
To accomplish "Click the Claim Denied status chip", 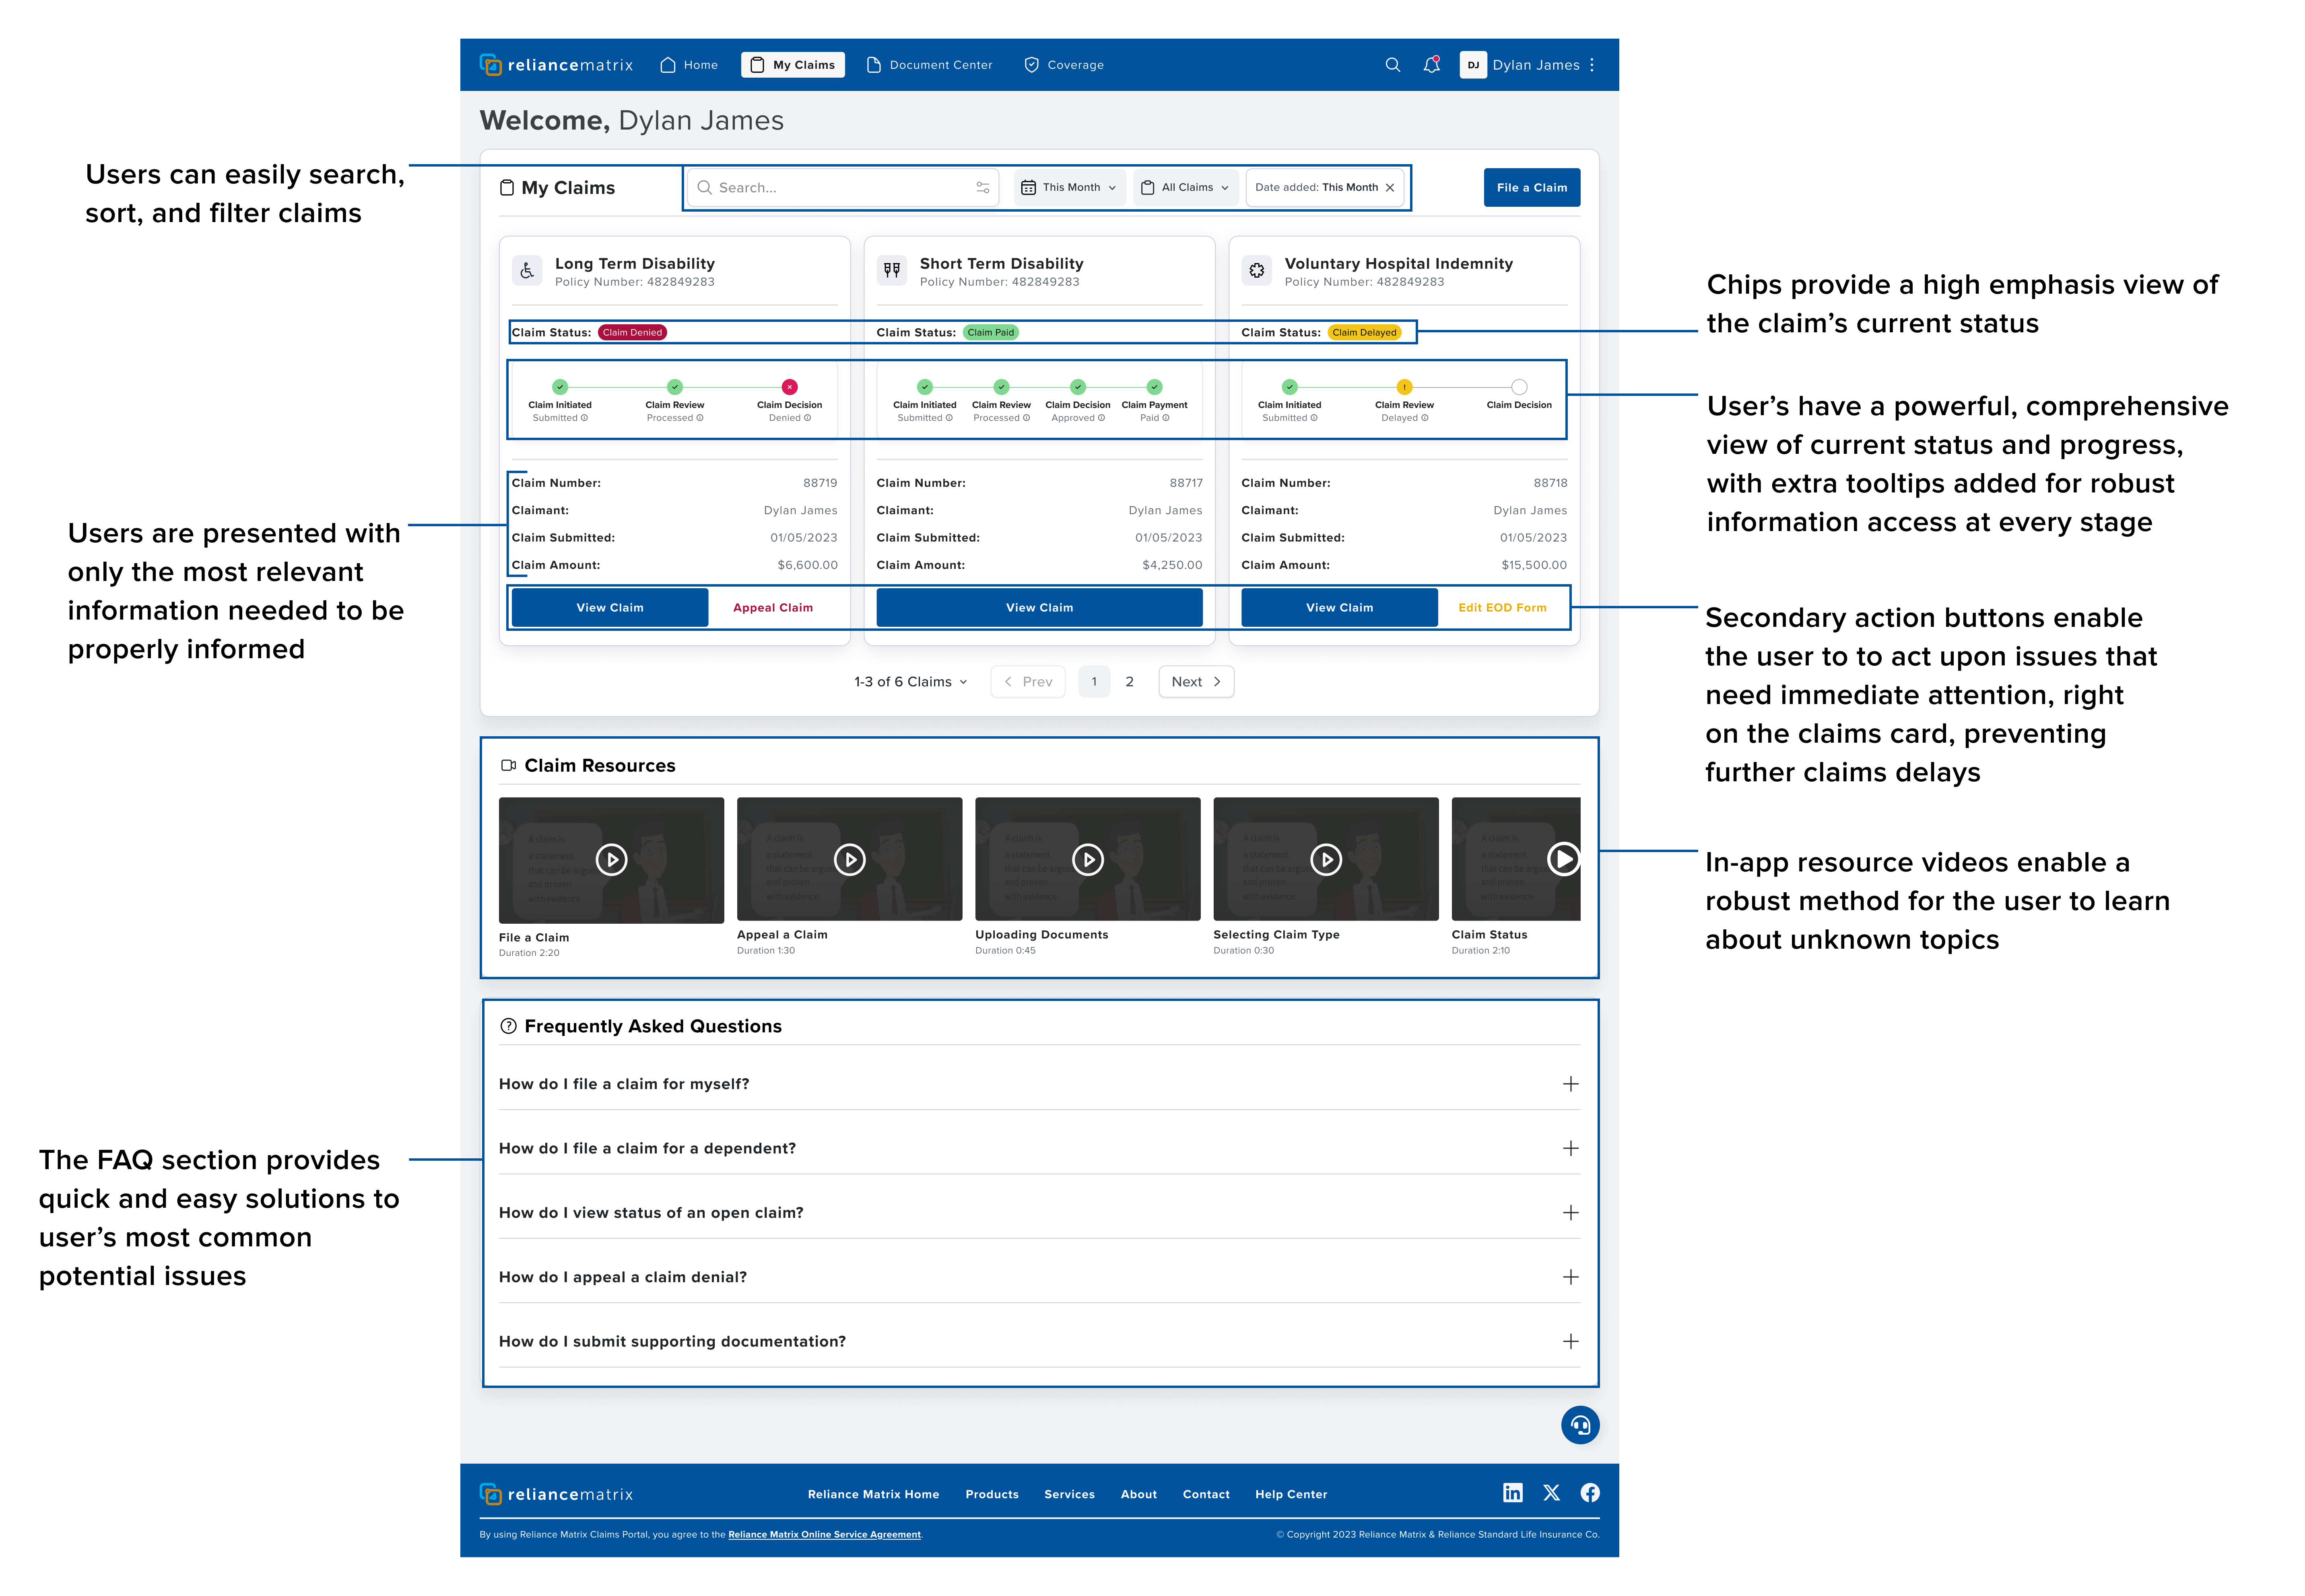I will click(x=632, y=332).
